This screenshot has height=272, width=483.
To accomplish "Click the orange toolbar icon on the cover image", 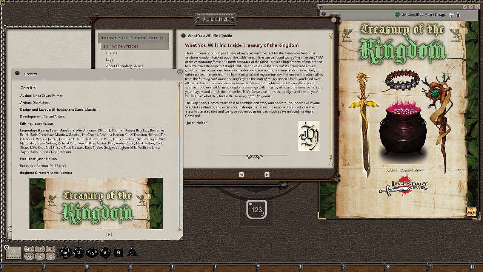I will 471,212.
